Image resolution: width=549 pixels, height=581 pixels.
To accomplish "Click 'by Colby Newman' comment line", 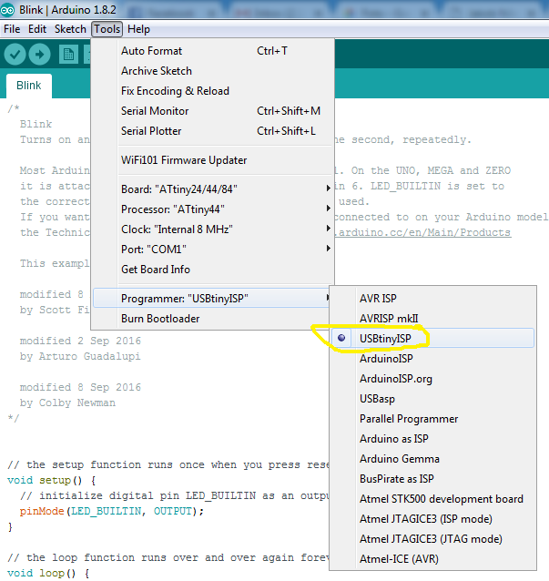I will (67, 403).
